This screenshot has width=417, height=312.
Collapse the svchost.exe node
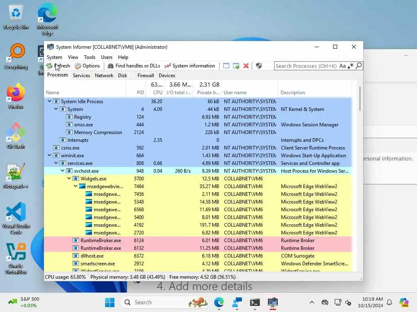tap(62, 170)
